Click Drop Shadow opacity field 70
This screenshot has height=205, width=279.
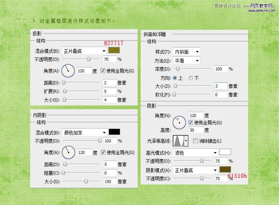(109, 59)
